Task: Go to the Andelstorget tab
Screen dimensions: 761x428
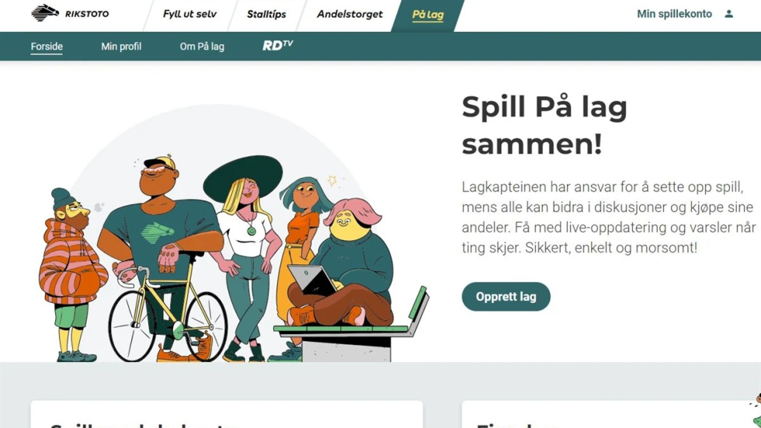Action: tap(349, 14)
